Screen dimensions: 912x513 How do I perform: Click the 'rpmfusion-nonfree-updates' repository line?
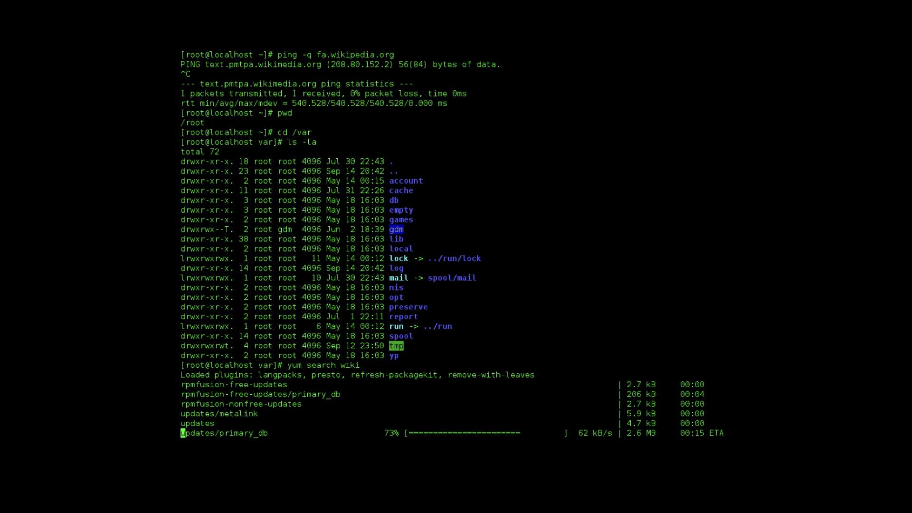click(x=241, y=404)
